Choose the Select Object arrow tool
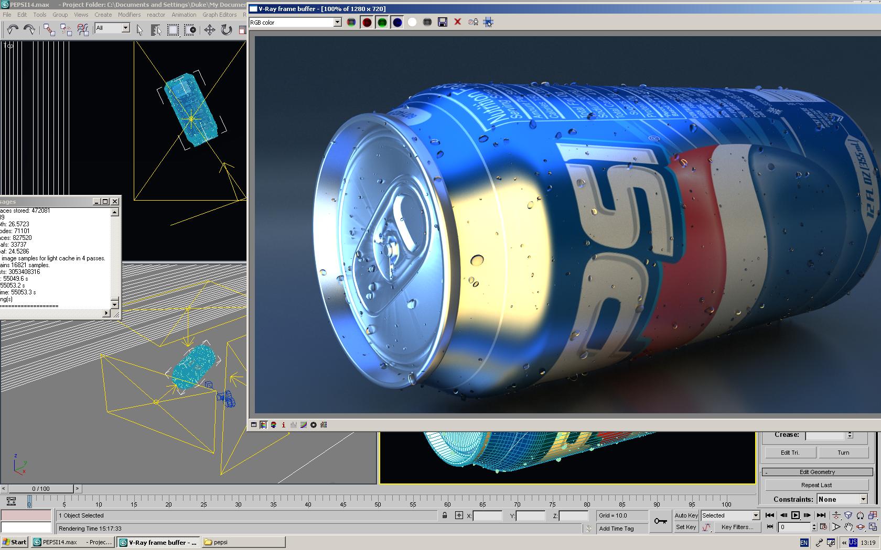 (139, 30)
